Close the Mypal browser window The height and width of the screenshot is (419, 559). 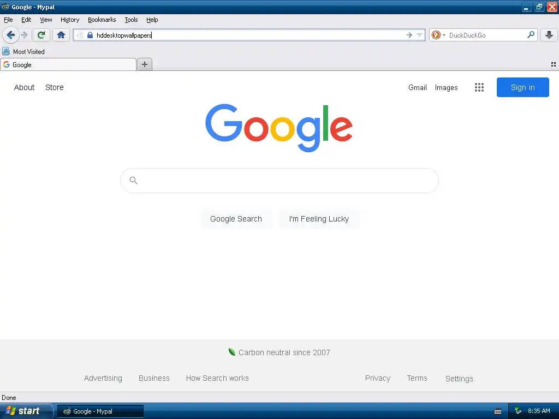(x=552, y=7)
